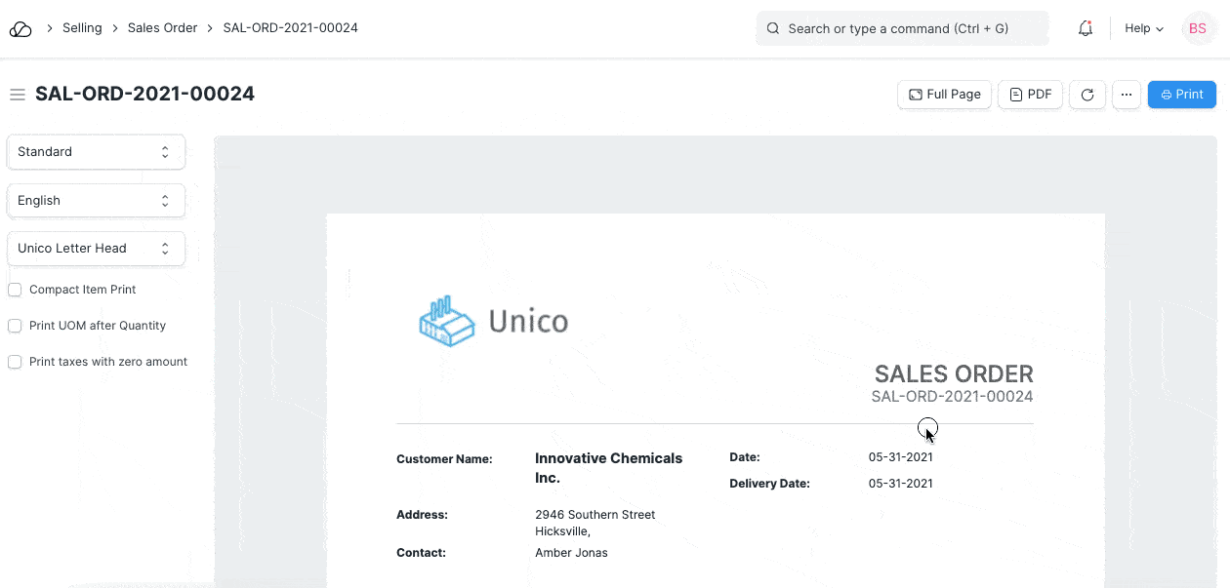Open the Help menu
This screenshot has height=588, width=1230.
[1143, 28]
